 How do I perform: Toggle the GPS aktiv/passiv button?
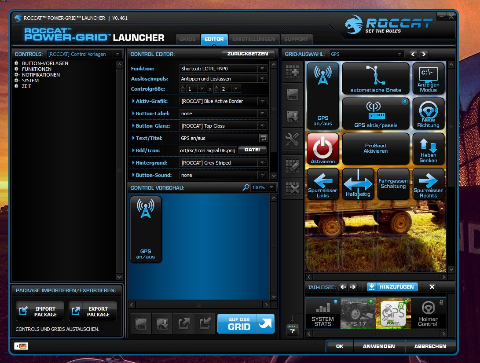(375, 113)
